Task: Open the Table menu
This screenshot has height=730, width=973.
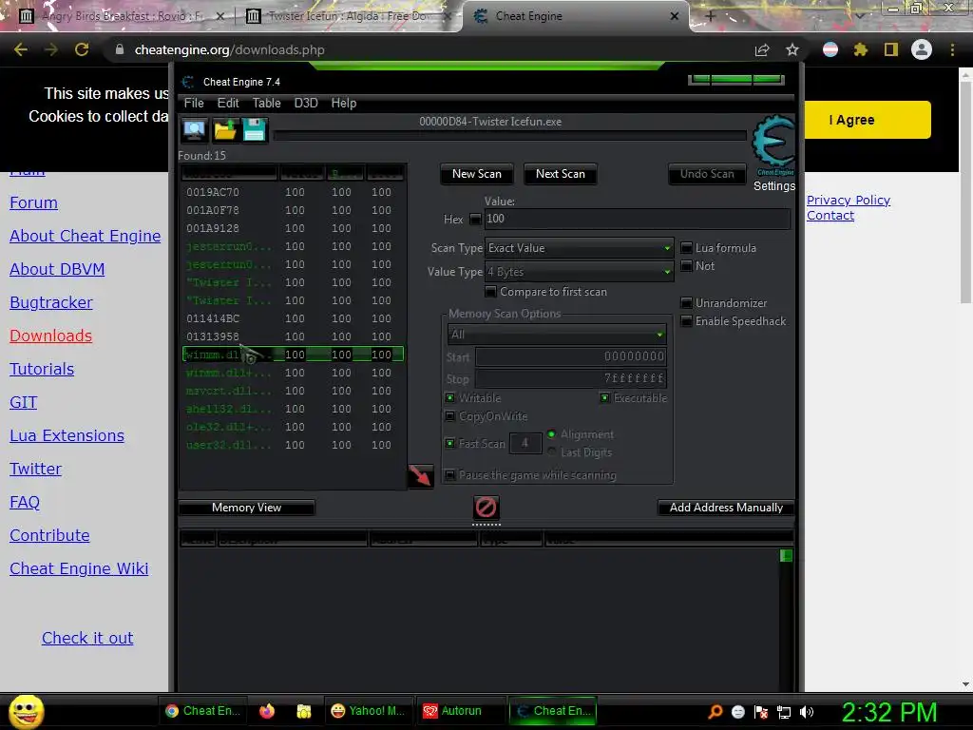Action: (x=266, y=103)
